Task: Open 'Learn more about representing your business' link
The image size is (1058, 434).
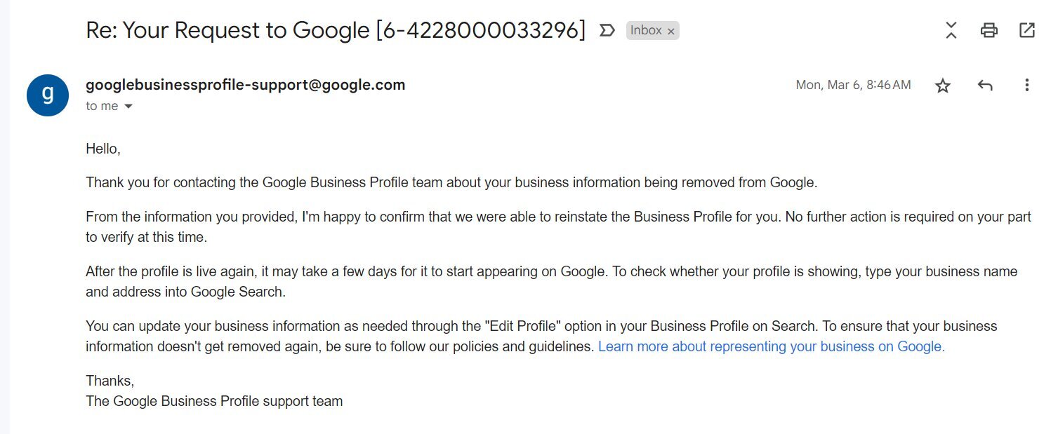Action: 772,346
